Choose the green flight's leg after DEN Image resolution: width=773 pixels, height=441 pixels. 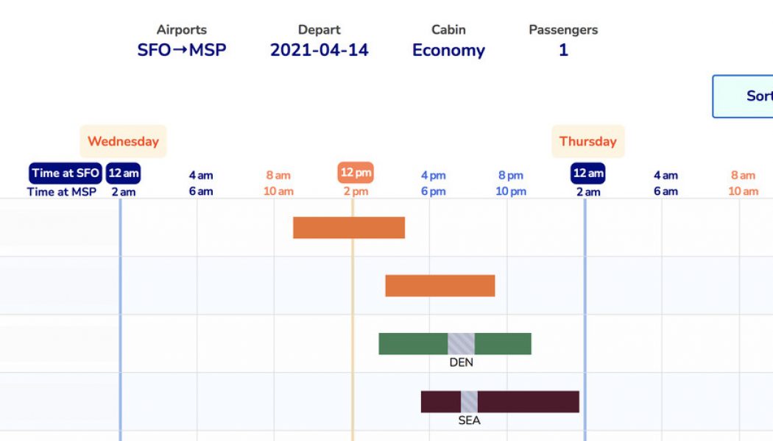pos(503,343)
